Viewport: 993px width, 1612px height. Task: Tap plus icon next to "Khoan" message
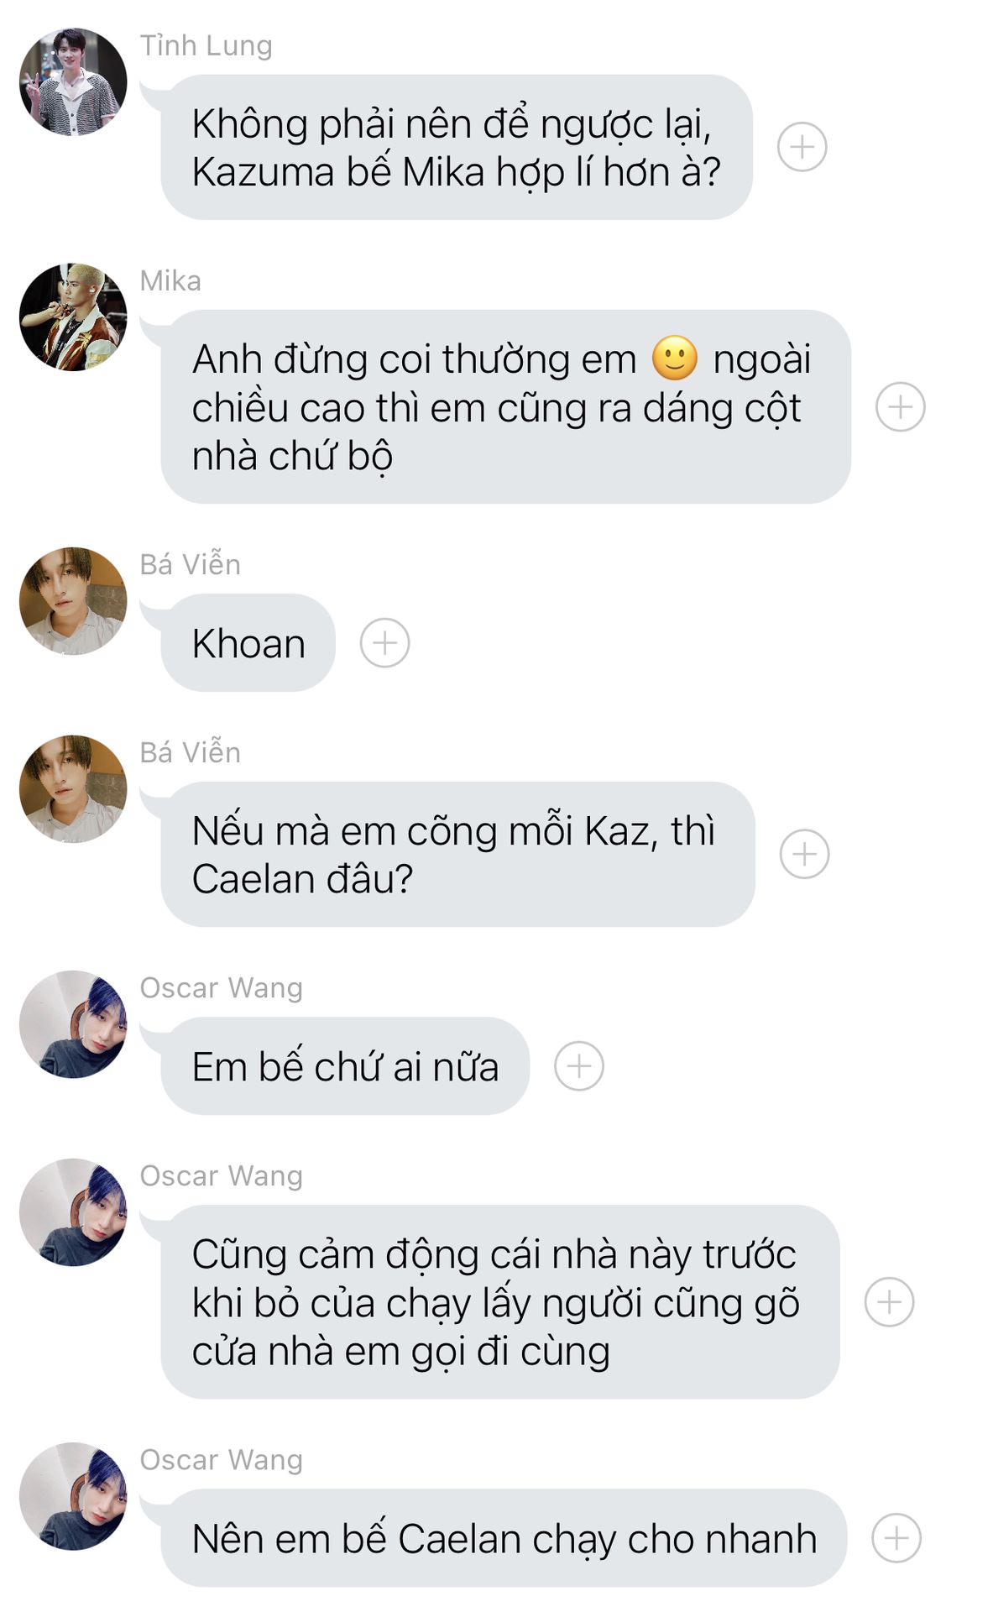click(384, 643)
